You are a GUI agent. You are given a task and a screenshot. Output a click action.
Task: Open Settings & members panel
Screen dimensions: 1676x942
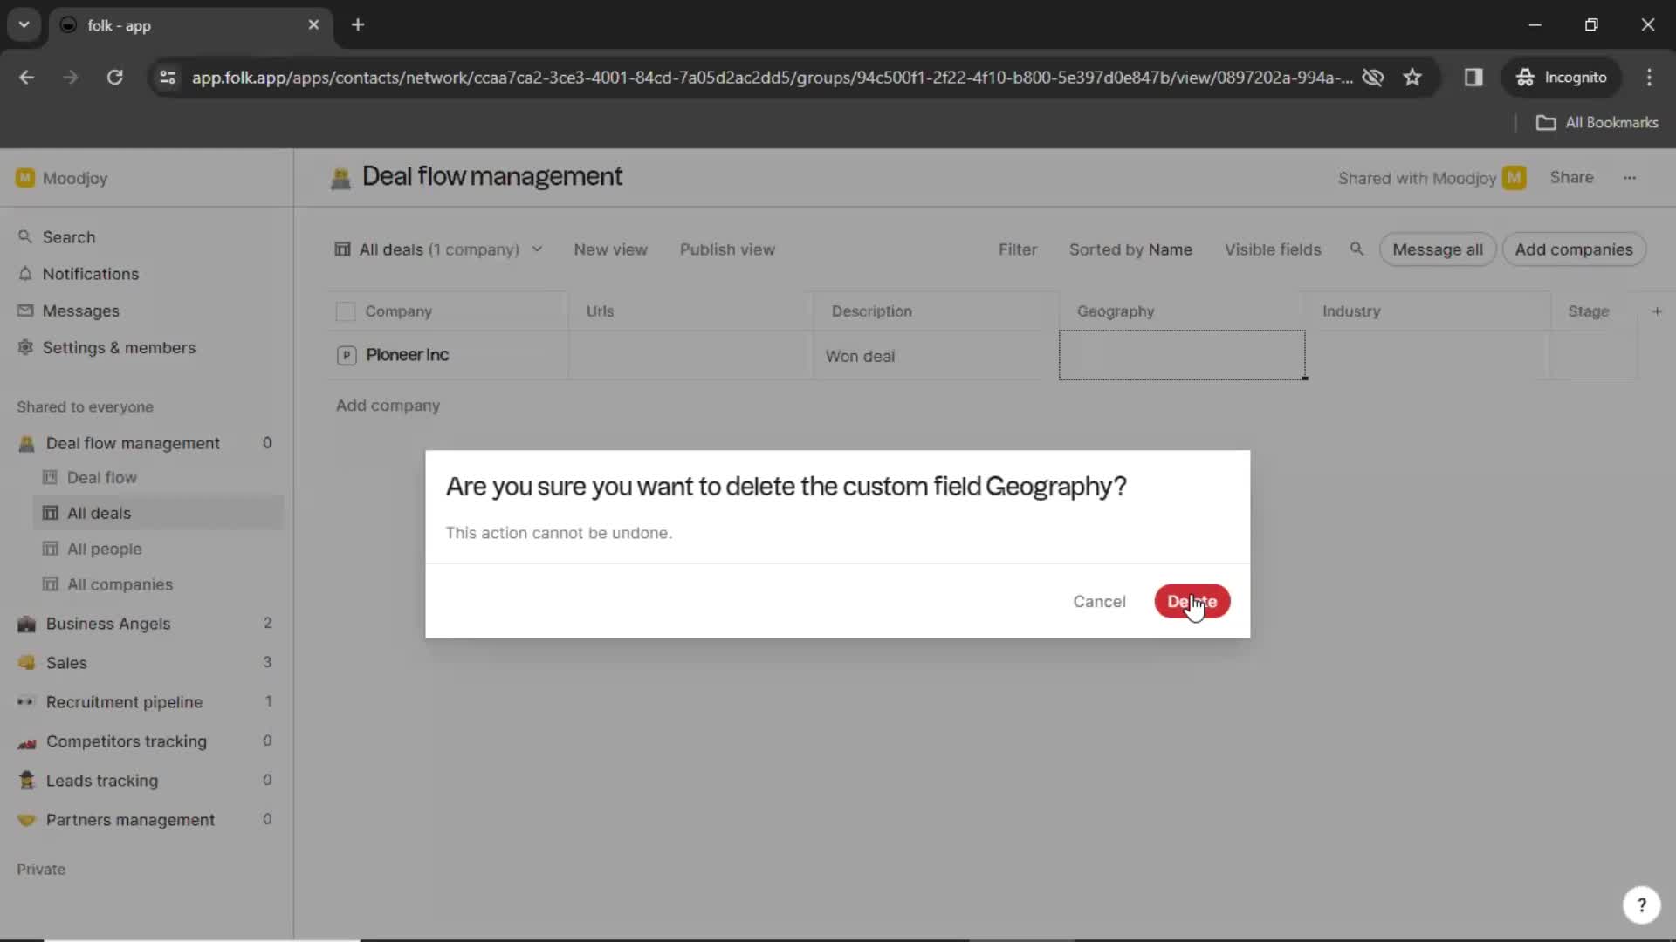click(119, 346)
